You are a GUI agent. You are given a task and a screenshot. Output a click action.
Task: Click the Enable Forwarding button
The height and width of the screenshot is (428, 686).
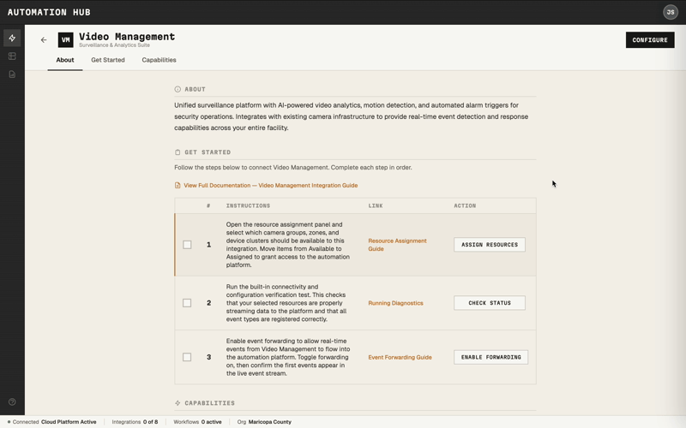(490, 357)
